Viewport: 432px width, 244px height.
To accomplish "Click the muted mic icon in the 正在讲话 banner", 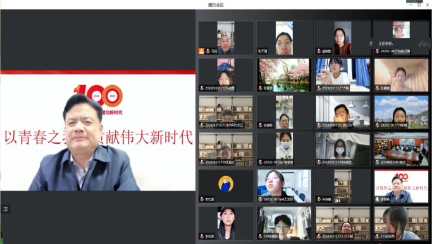I will [371, 44].
